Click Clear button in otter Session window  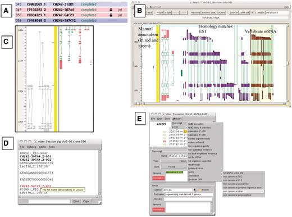pos(86,201)
